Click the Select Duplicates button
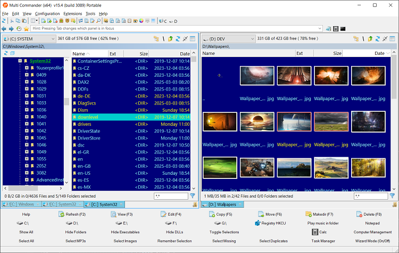399x253 pixels. [273, 241]
